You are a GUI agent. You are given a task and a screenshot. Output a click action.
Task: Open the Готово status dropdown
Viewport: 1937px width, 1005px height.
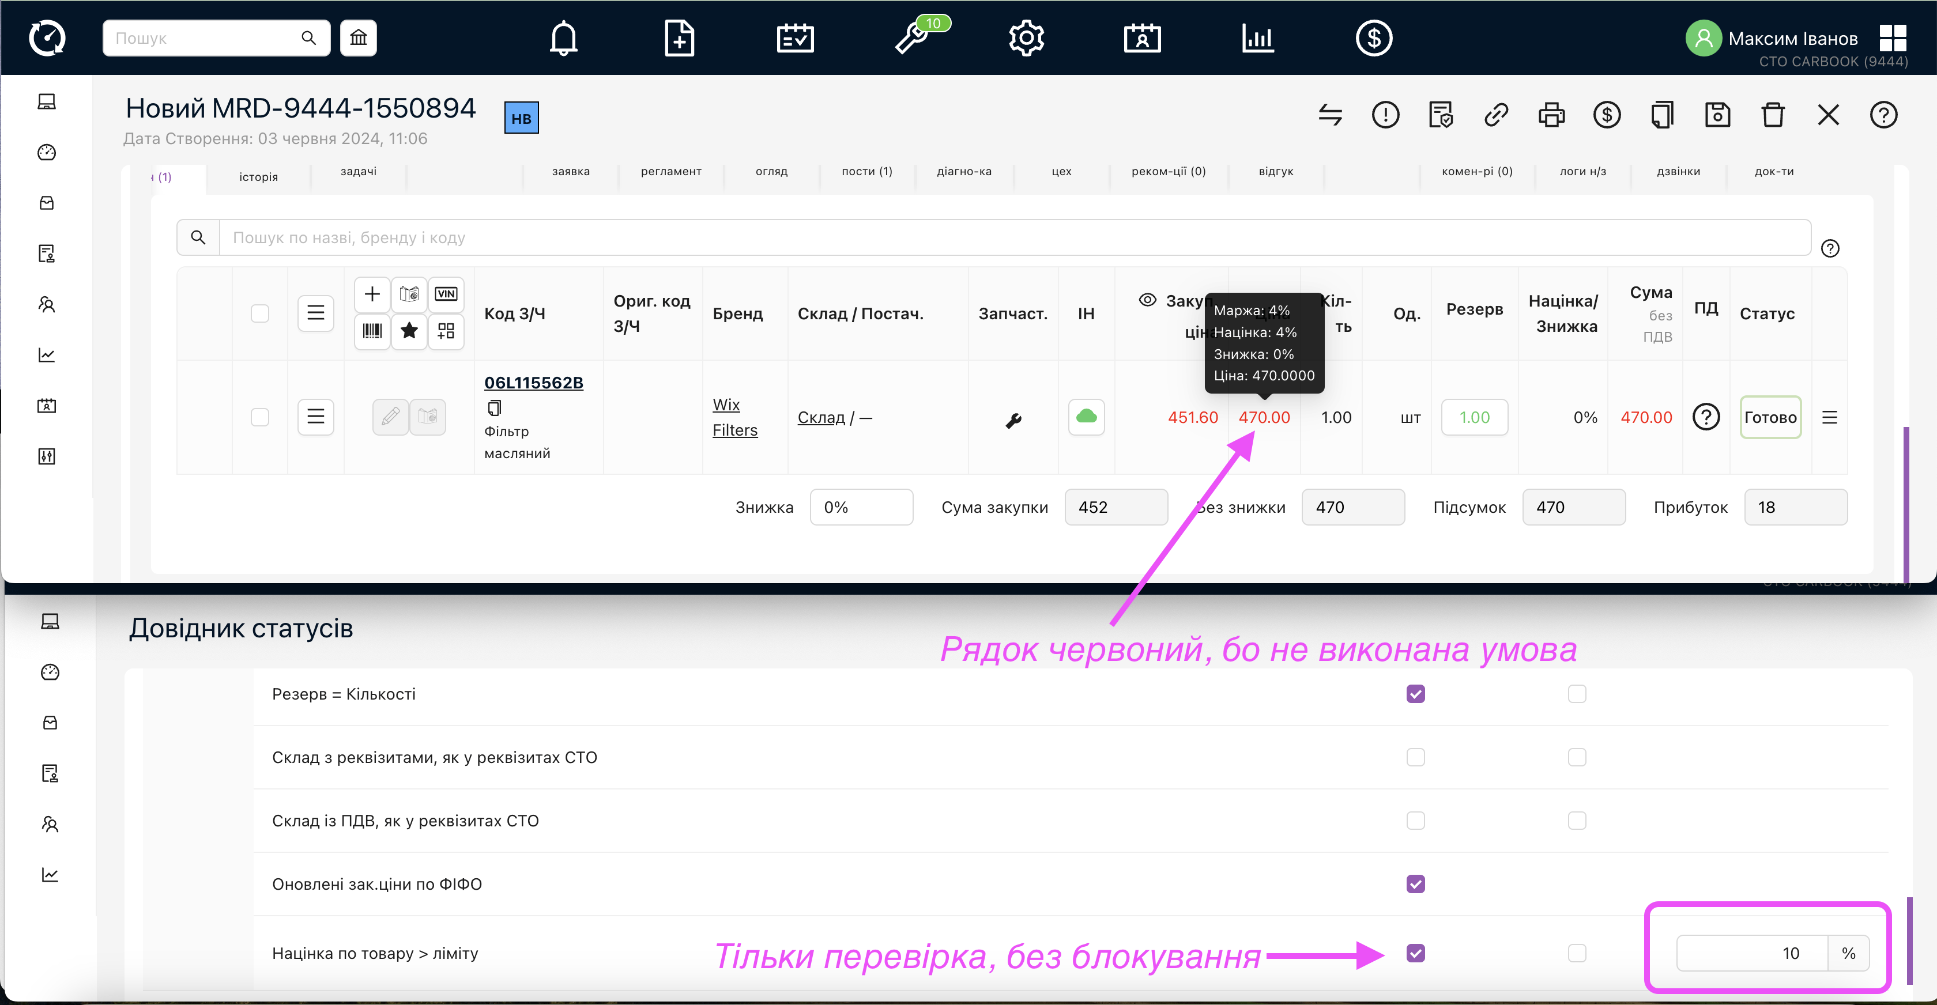pyautogui.click(x=1770, y=417)
